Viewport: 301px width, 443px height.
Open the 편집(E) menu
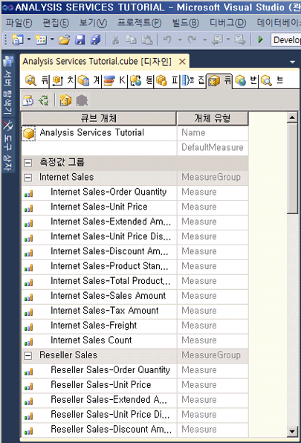56,22
